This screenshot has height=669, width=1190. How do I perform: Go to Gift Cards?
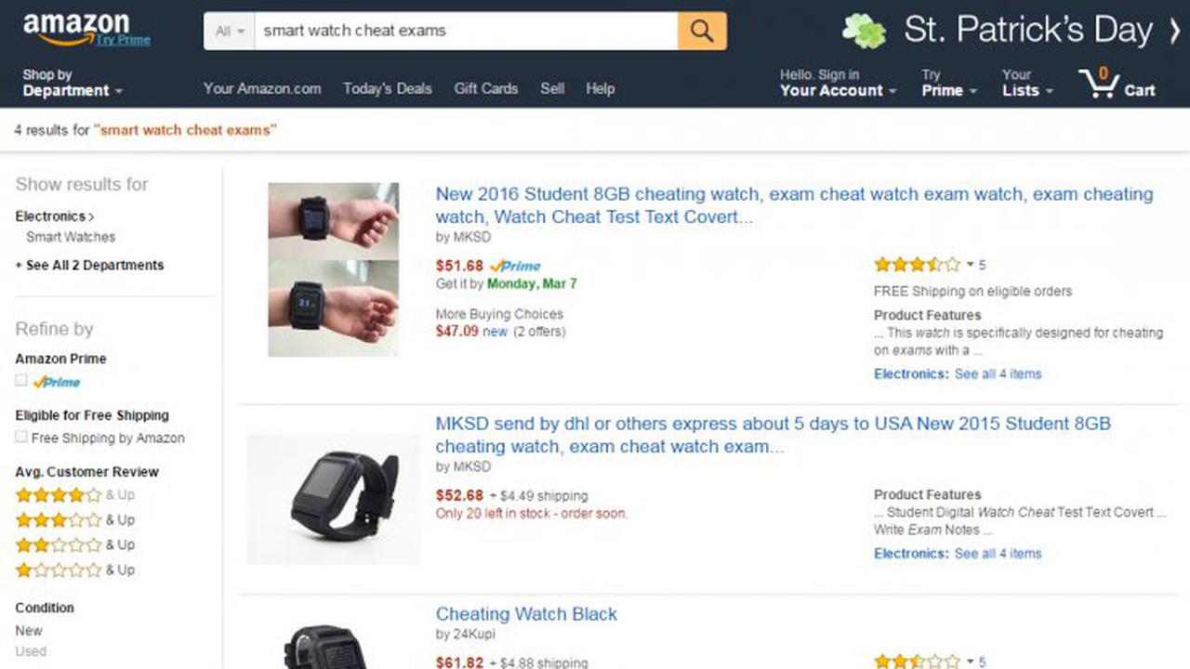[486, 88]
